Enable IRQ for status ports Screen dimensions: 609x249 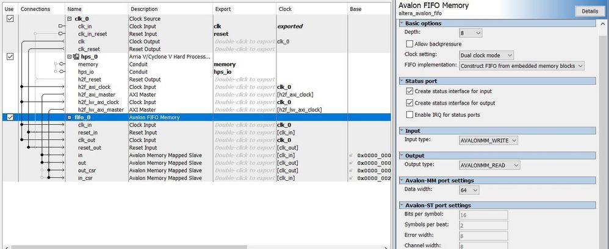pyautogui.click(x=409, y=114)
